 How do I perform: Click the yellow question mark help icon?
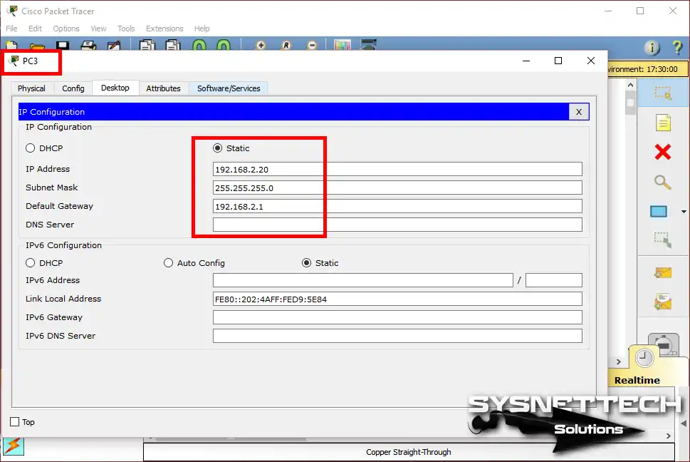[678, 46]
